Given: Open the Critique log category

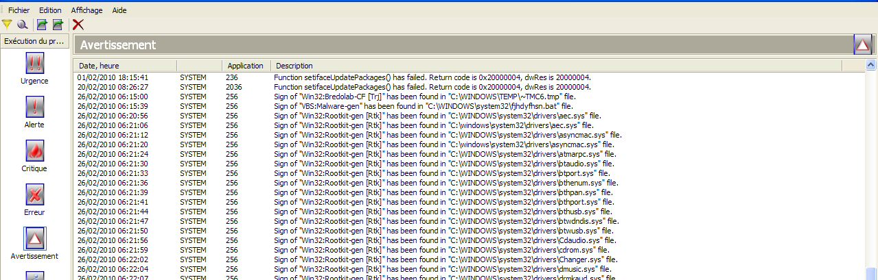Looking at the screenshot, I should tap(34, 156).
